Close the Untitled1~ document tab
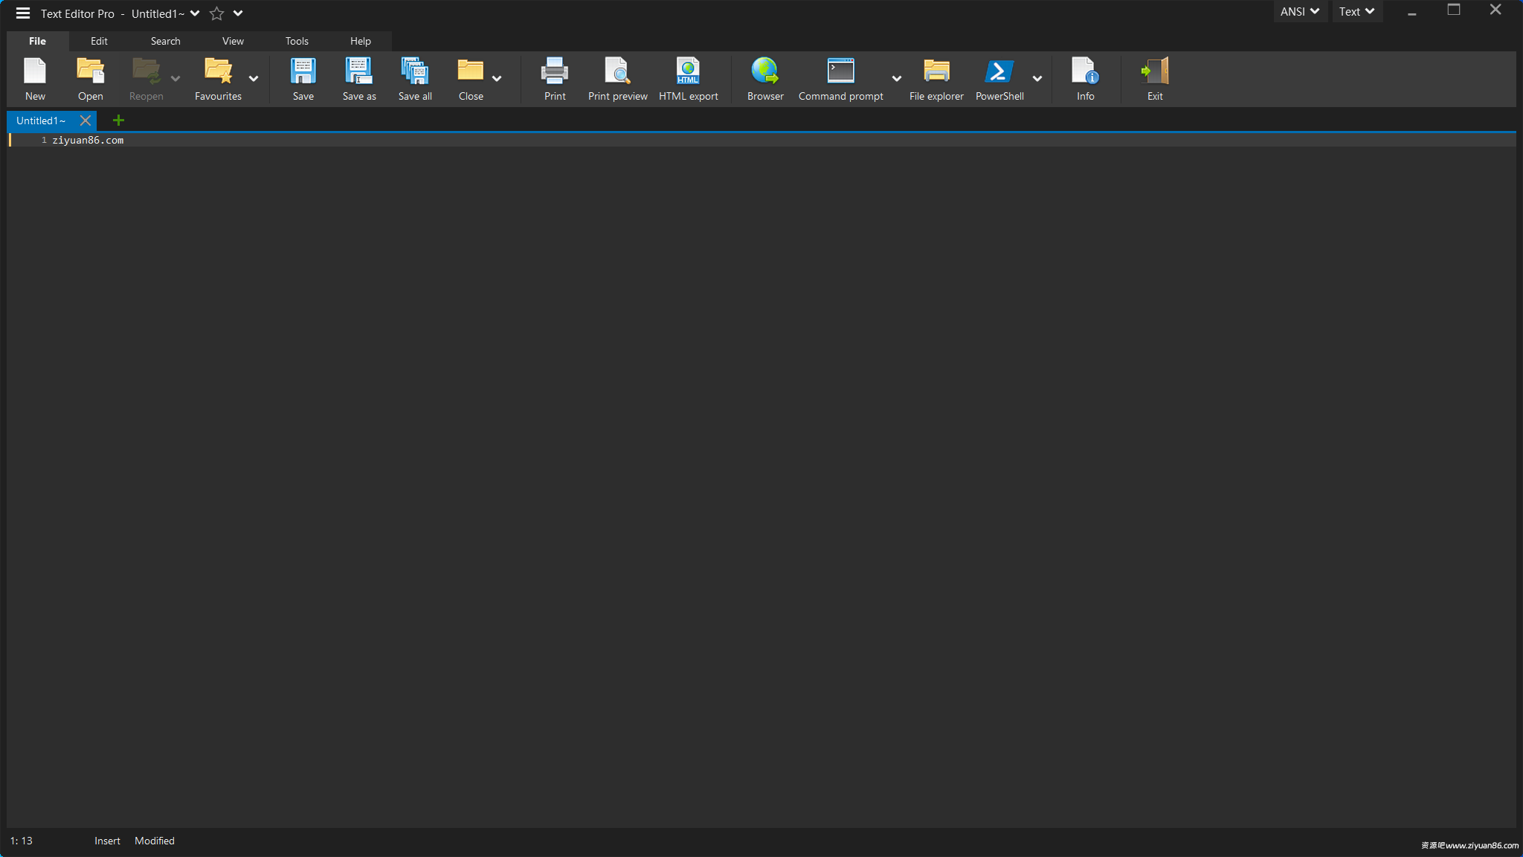The height and width of the screenshot is (857, 1523). click(86, 121)
